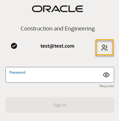Show typed password via eye icon
This screenshot has width=119, height=121.
click(x=106, y=75)
